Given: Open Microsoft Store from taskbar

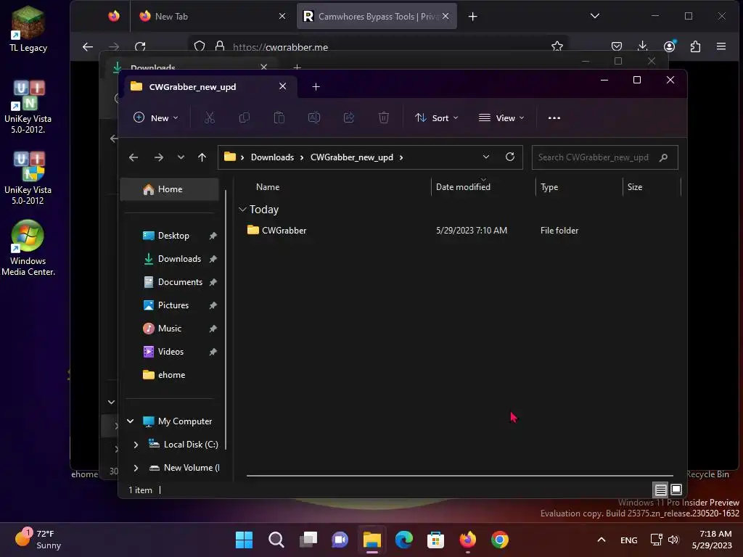Looking at the screenshot, I should pos(435,540).
